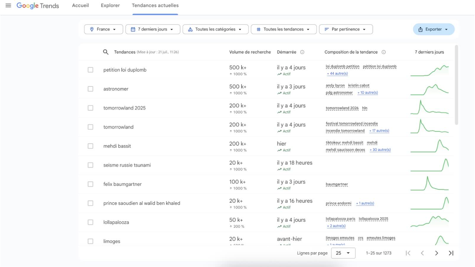Click categories shapes icon in filter
Image resolution: width=475 pixels, height=267 pixels.
(x=190, y=29)
